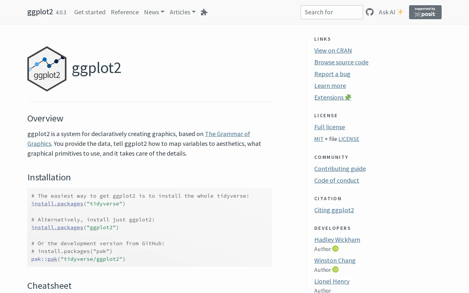This screenshot has width=469, height=293.
Task: Open View on CRAN link
Action: [x=333, y=50]
